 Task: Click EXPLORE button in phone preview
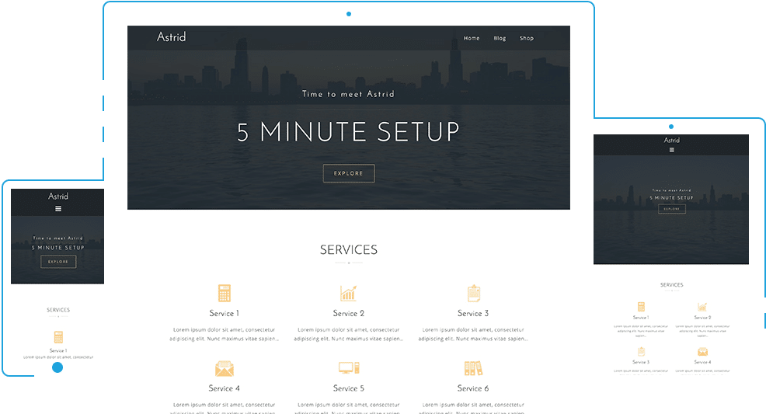(58, 262)
